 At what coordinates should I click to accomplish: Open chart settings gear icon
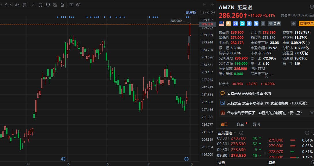(x=78, y=5)
